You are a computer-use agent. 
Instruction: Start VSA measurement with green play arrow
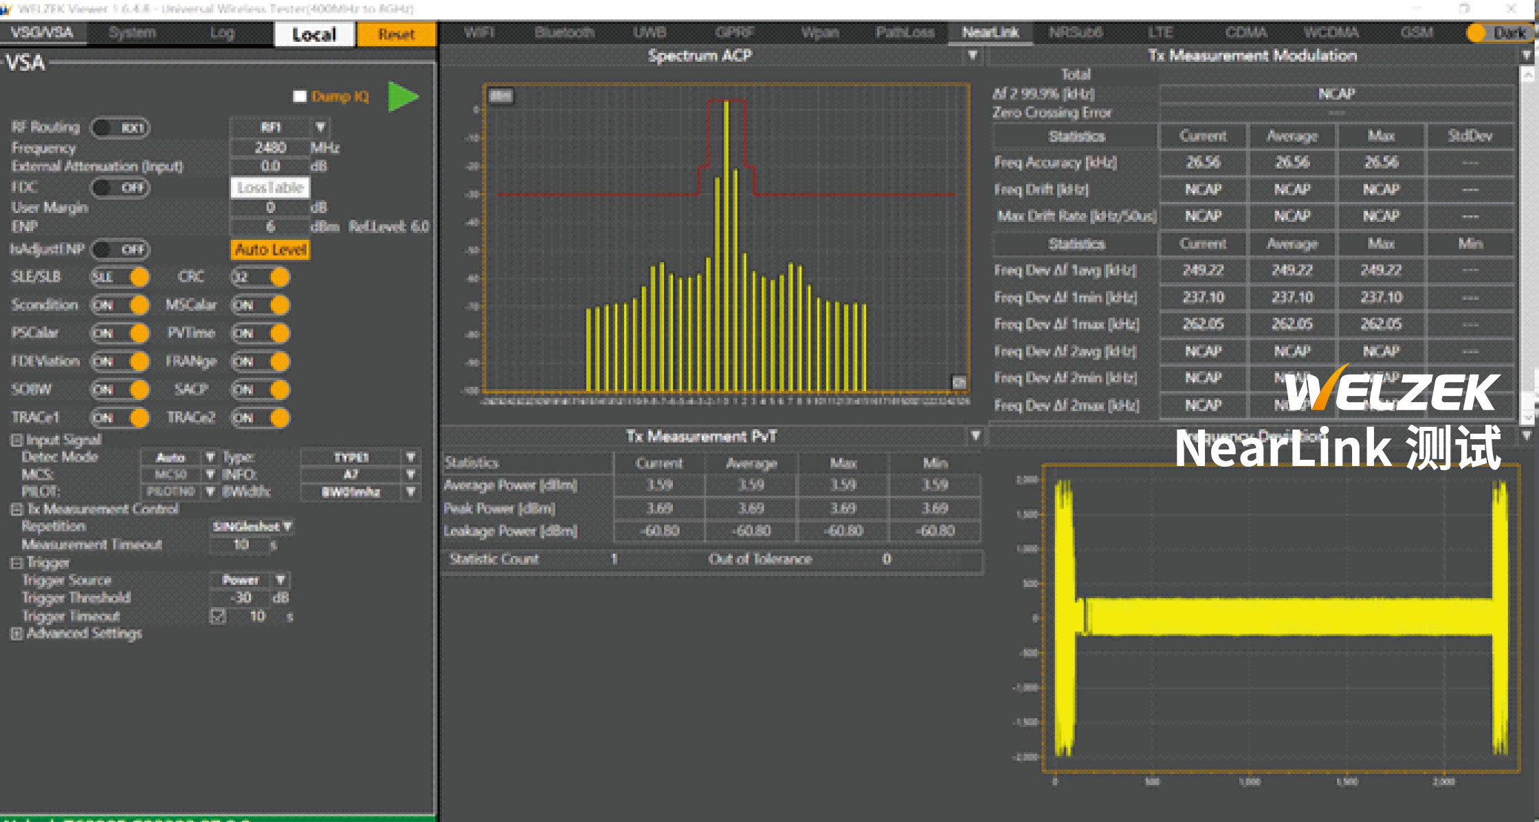[x=403, y=97]
